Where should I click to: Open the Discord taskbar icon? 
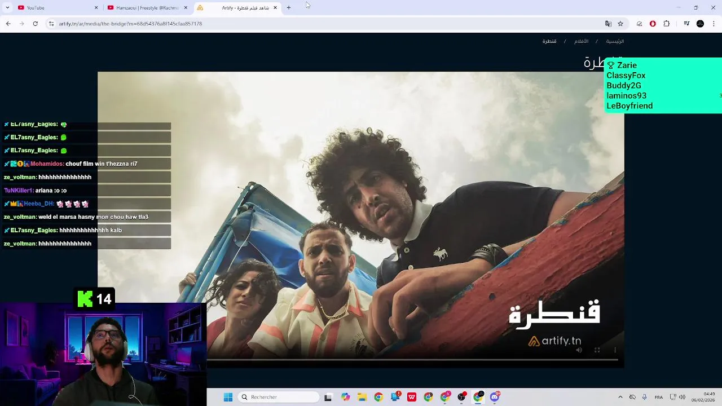click(x=495, y=397)
